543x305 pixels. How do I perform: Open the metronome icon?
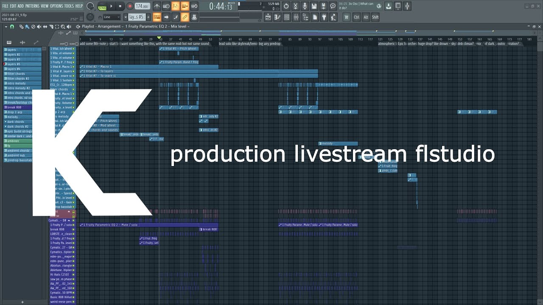coord(157,6)
